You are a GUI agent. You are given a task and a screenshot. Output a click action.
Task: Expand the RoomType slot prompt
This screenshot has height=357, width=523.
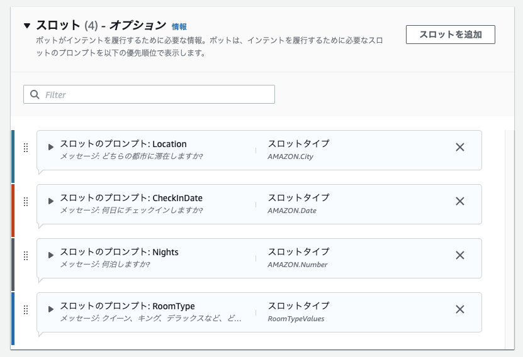[51, 309]
